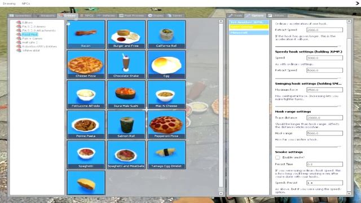361x203 pixels.
Task: Open the Drawing menu
Action: pyautogui.click(x=9, y=3)
